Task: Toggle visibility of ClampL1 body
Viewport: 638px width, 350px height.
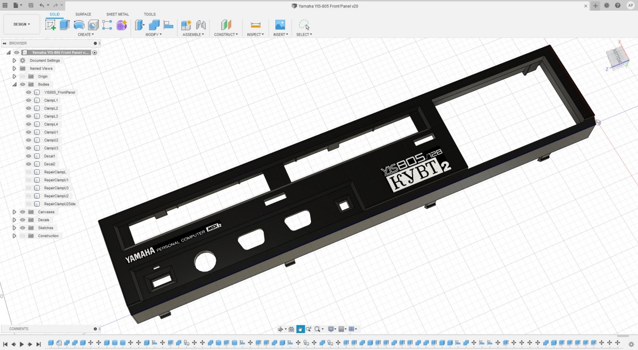Action: (29, 100)
